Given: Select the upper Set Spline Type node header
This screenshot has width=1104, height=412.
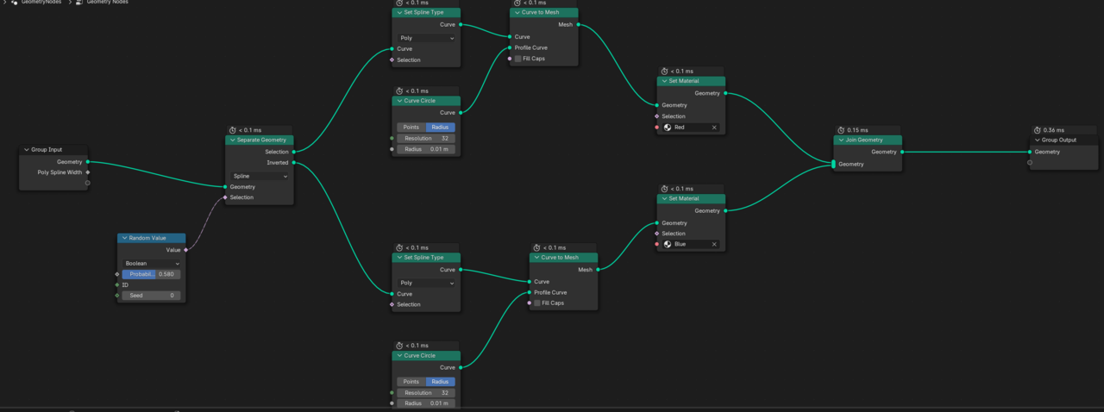Looking at the screenshot, I should click(x=426, y=12).
